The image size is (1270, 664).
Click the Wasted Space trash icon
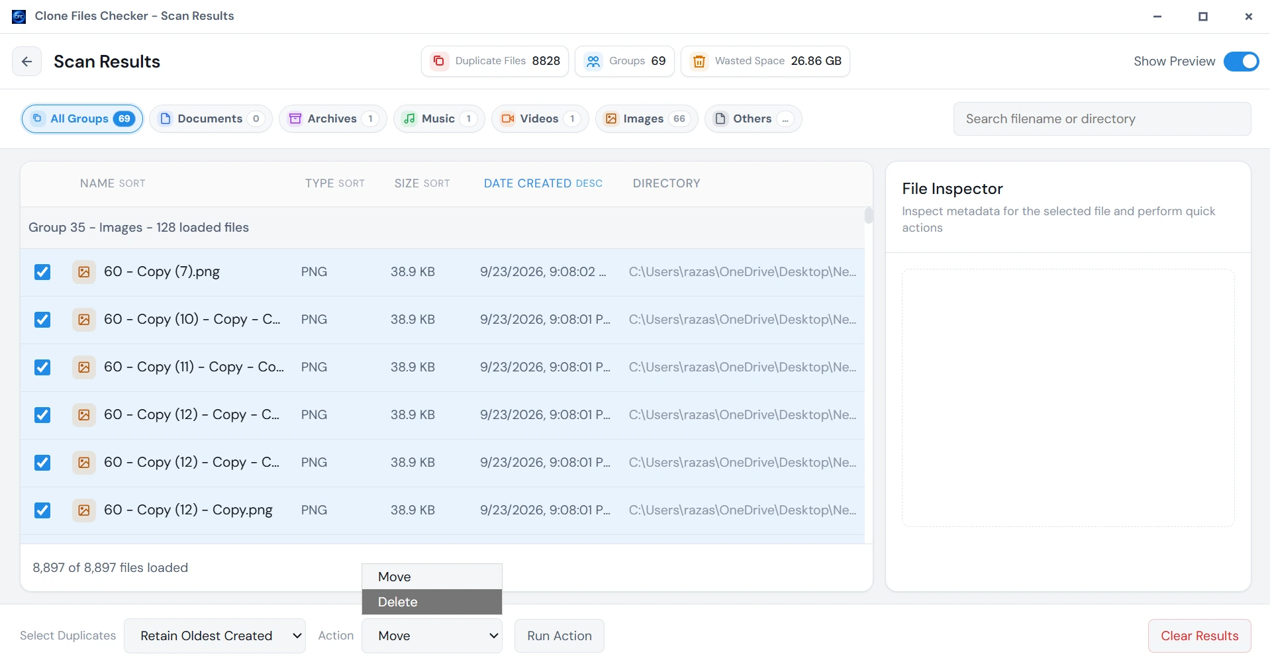pos(699,62)
